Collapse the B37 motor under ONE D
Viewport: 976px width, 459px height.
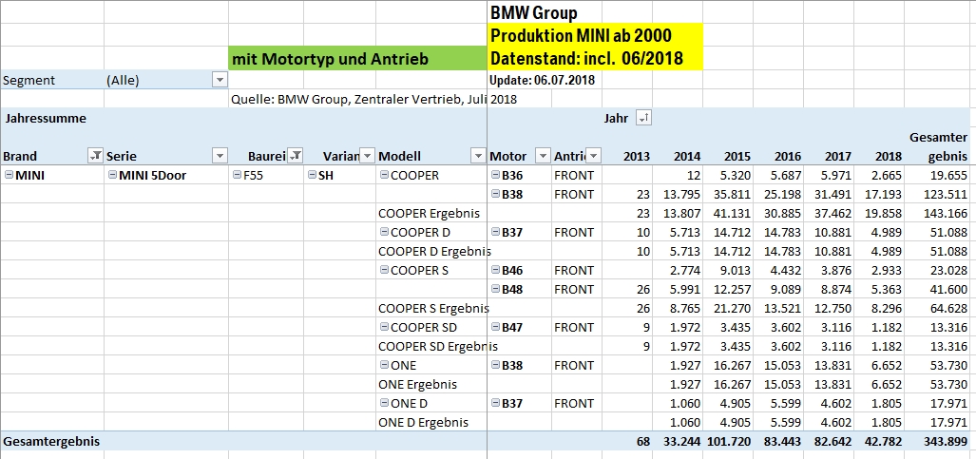[x=495, y=403]
